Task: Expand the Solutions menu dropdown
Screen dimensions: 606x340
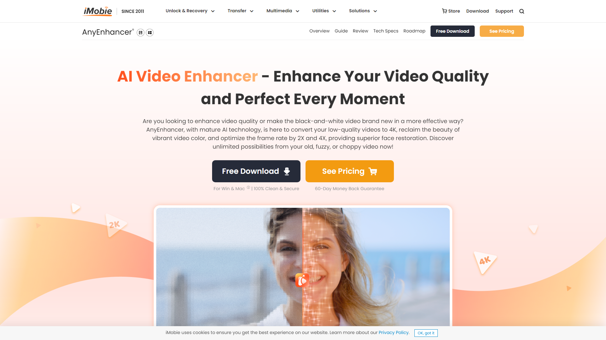Action: (361, 11)
